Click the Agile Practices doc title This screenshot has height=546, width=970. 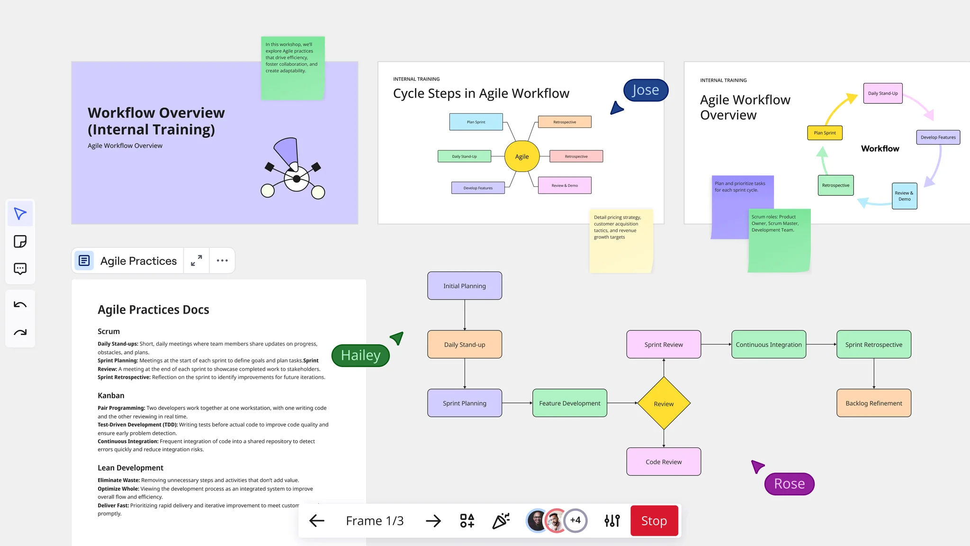(x=138, y=261)
